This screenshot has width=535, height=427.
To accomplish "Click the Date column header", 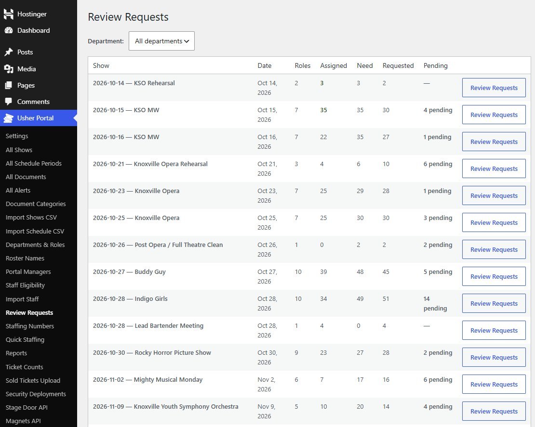I will [x=265, y=65].
